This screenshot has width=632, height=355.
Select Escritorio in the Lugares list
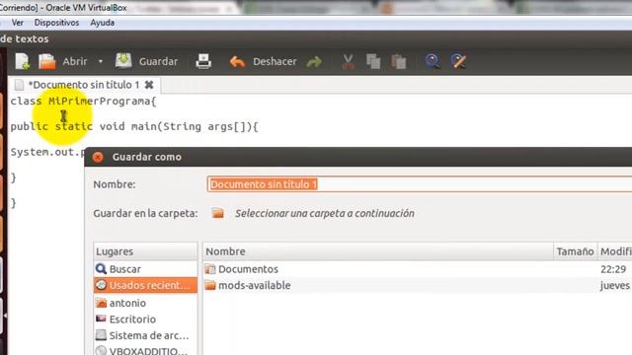tap(145, 319)
